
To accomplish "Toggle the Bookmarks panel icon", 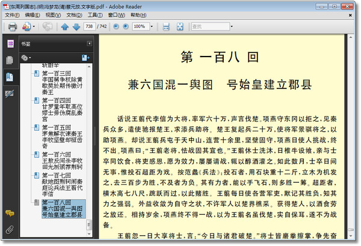I will click(10, 77).
